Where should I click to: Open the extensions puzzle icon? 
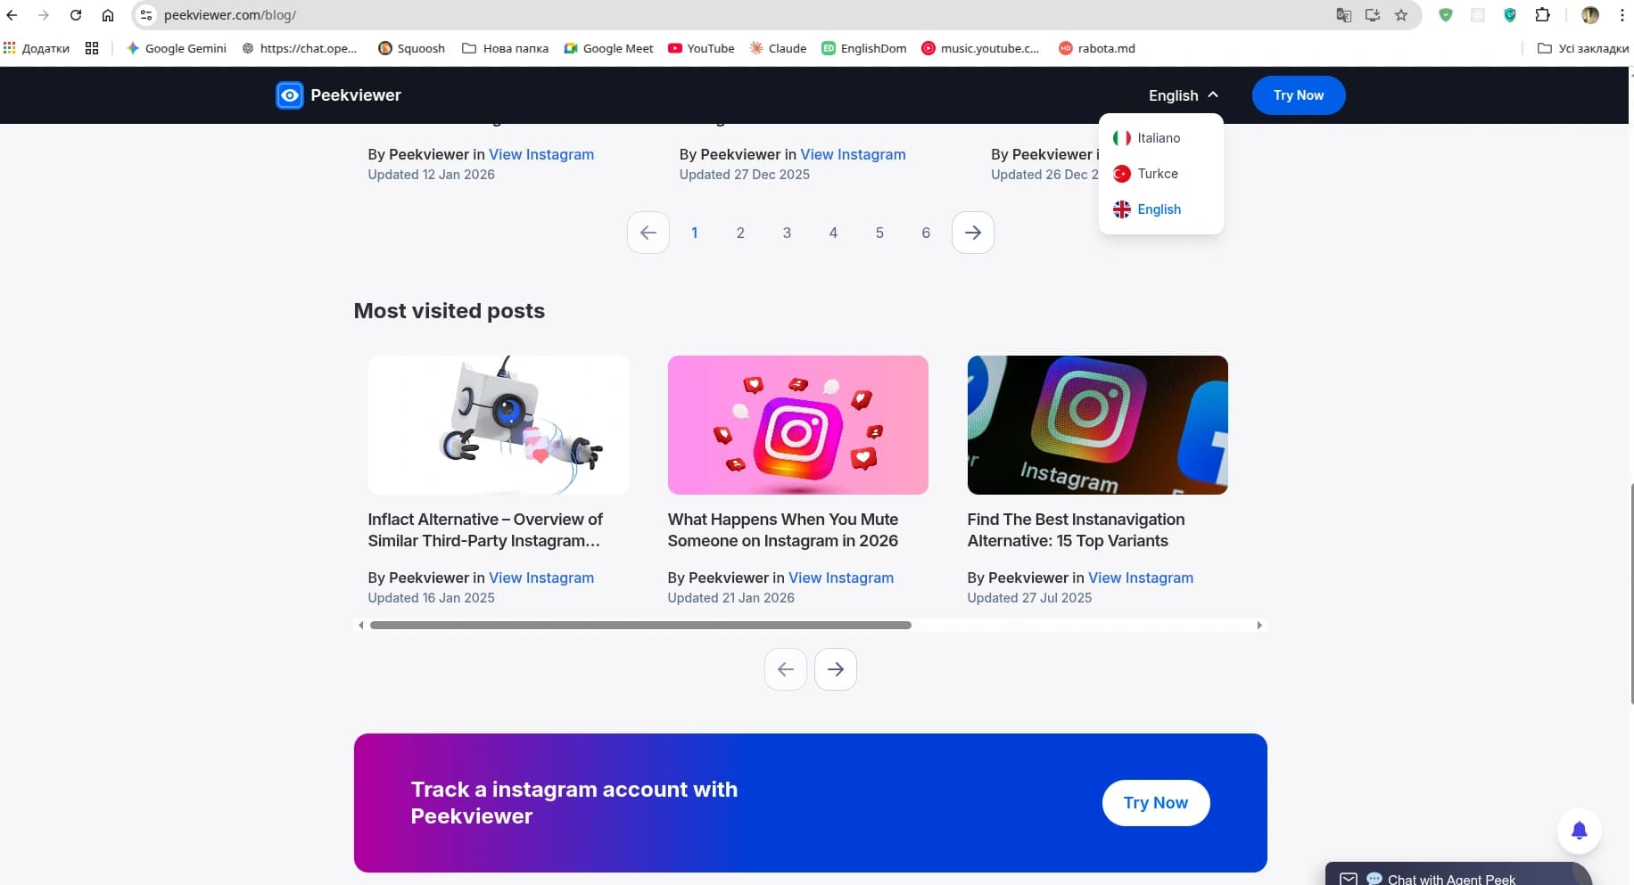(1542, 15)
